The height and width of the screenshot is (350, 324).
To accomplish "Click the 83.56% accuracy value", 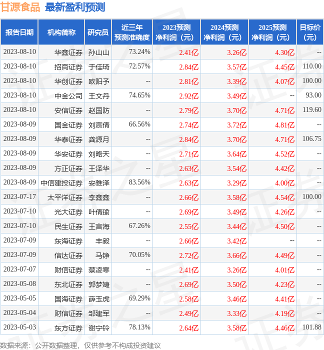I will tap(139, 182).
